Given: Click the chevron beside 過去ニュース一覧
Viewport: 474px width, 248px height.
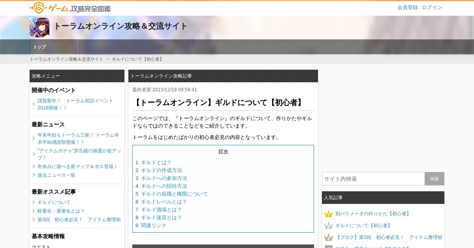Looking at the screenshot, I should pos(34,175).
